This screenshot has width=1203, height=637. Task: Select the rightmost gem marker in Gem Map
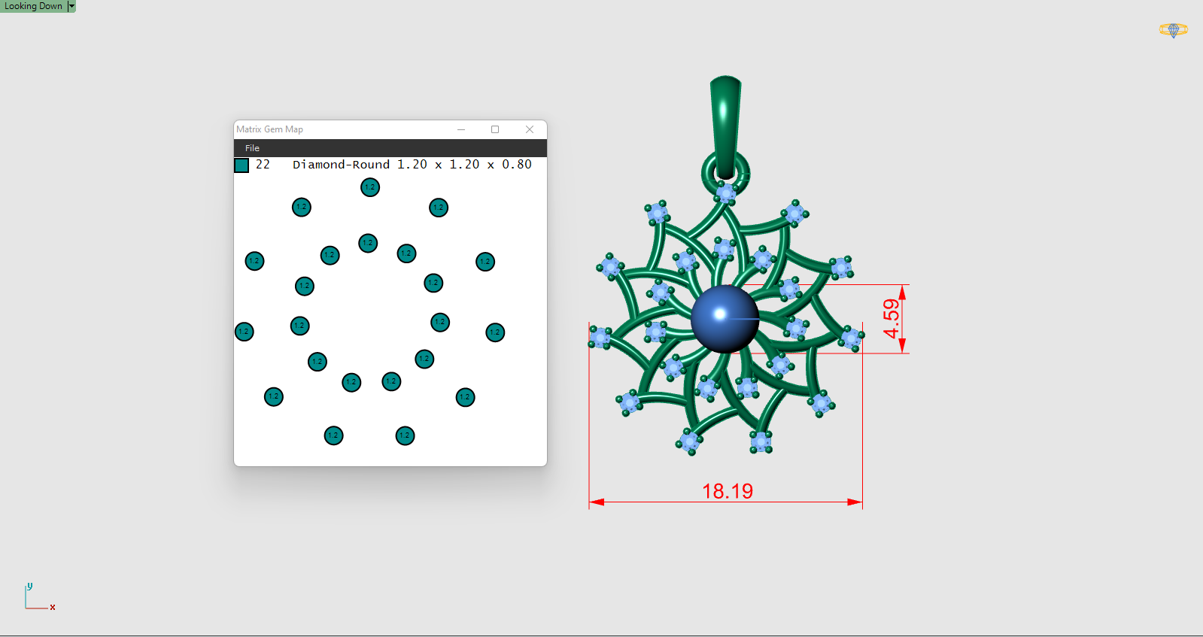click(x=495, y=332)
